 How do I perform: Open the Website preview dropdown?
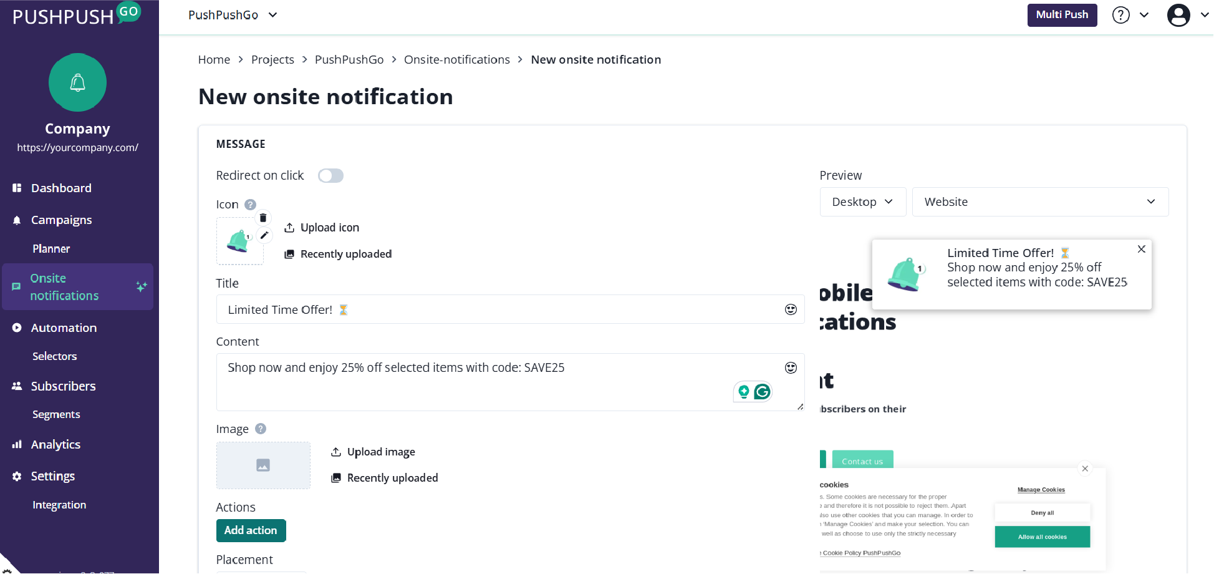coord(1039,202)
